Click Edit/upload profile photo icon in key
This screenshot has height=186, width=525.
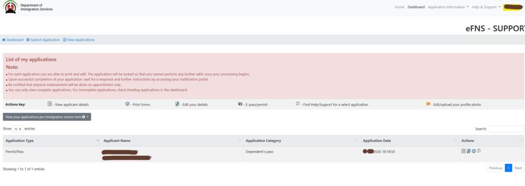(x=428, y=104)
